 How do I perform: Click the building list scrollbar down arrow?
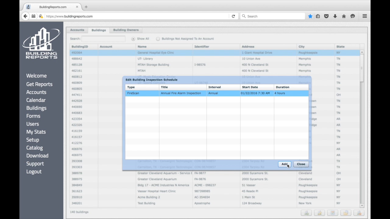[x=362, y=206]
